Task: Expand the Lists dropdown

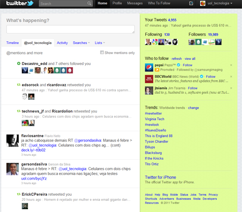Action: (100, 43)
